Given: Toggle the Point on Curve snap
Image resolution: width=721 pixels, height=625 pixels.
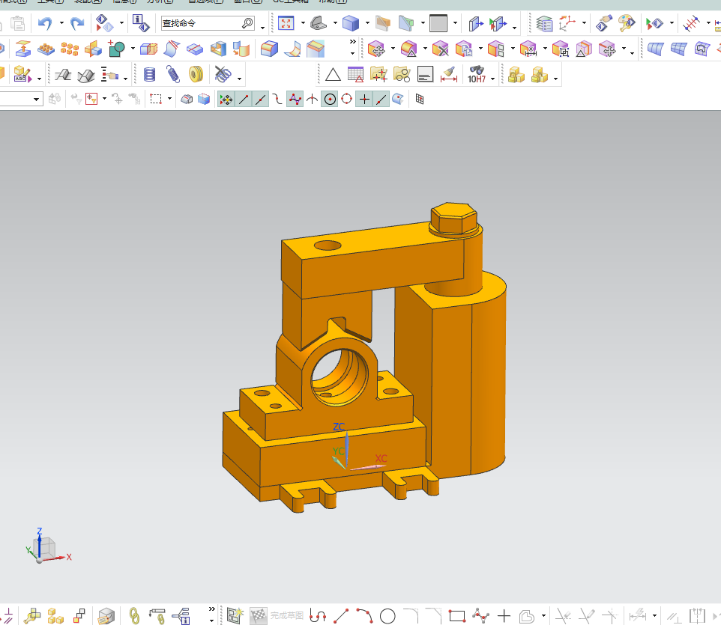Looking at the screenshot, I should 381,100.
